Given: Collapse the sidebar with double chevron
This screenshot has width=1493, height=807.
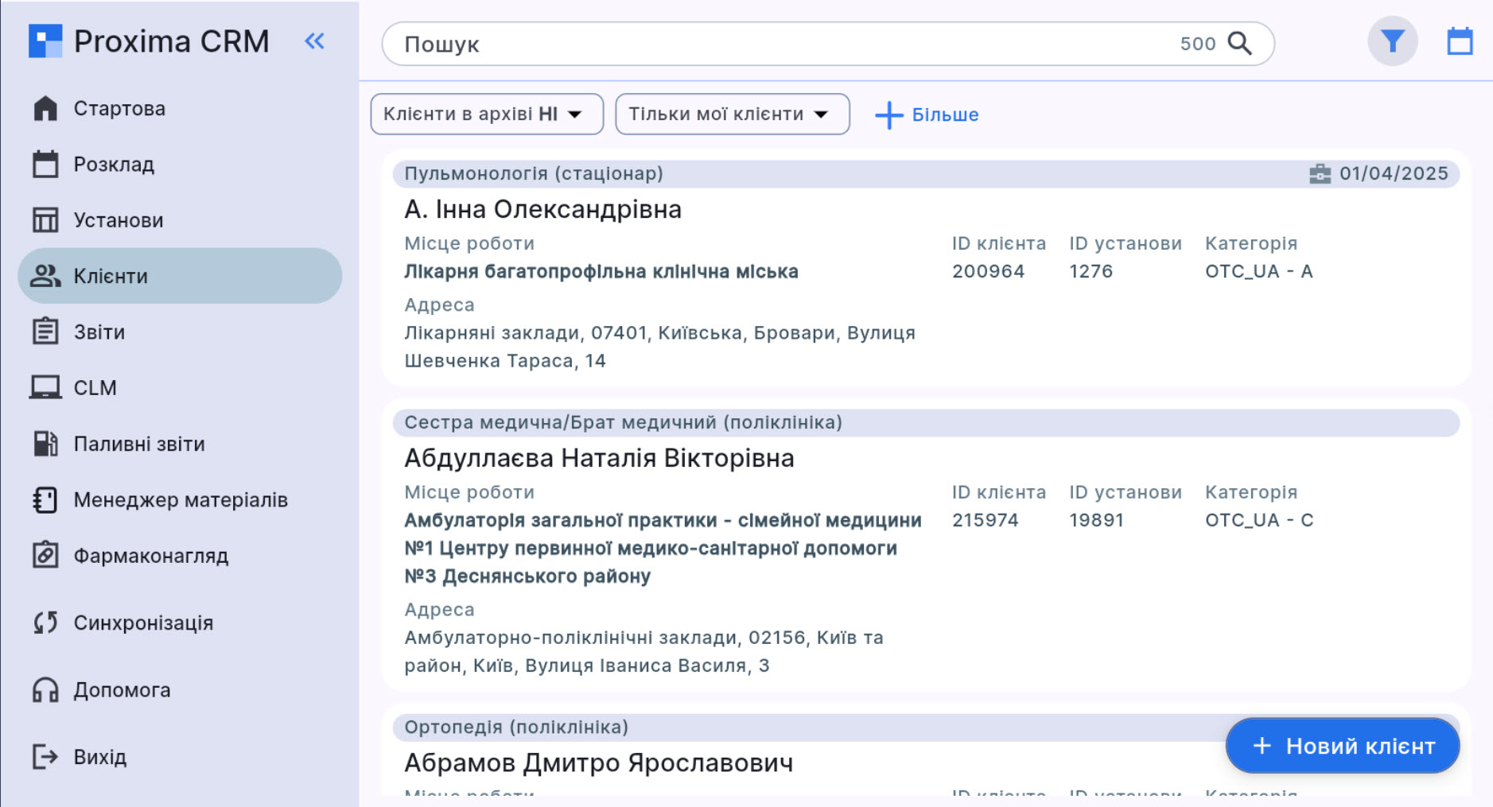Looking at the screenshot, I should coord(314,42).
